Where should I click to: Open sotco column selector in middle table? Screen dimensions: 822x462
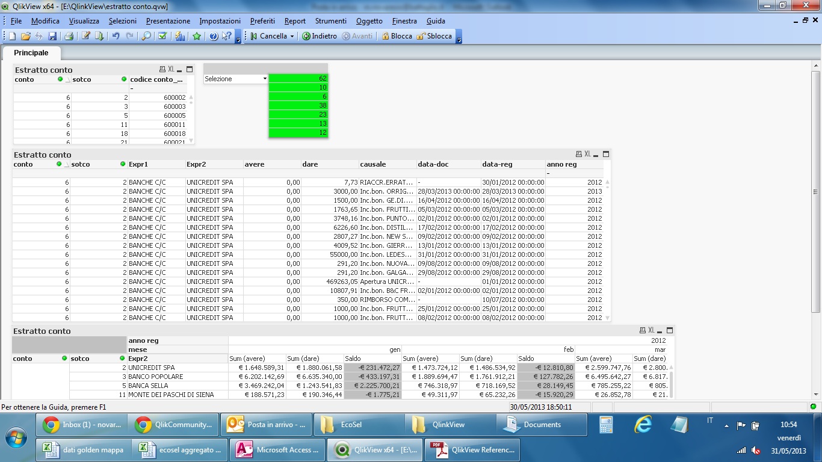(123, 164)
